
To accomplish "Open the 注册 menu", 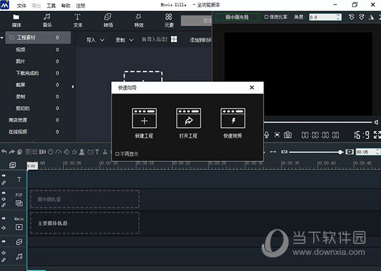I will 81,5.
